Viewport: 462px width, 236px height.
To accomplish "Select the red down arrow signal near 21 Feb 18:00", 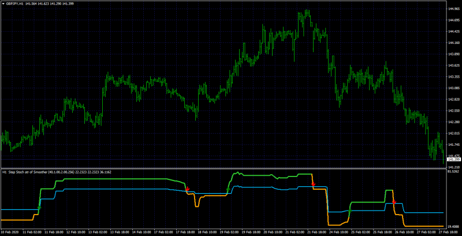I will point(313,184).
